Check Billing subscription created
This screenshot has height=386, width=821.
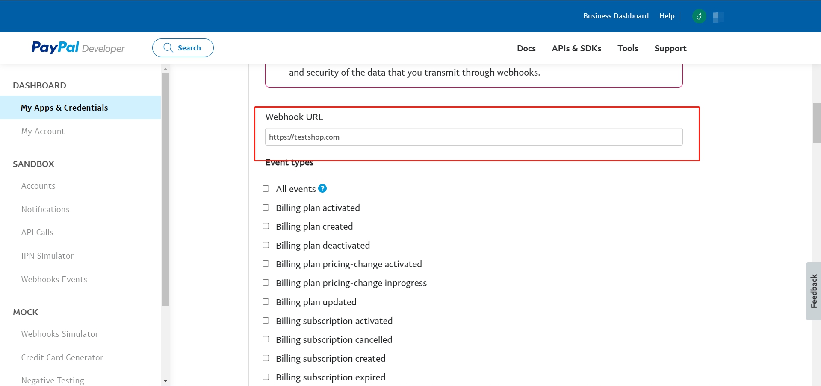point(266,358)
